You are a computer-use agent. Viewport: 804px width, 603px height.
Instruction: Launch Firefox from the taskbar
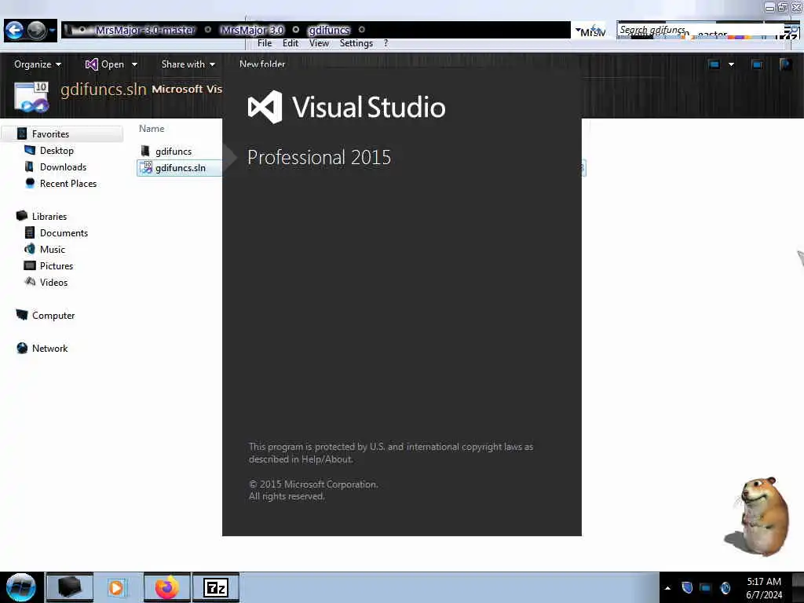pyautogui.click(x=166, y=587)
